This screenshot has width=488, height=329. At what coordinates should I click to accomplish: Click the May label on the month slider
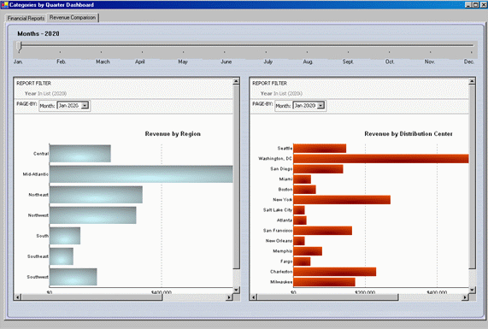[x=183, y=62]
